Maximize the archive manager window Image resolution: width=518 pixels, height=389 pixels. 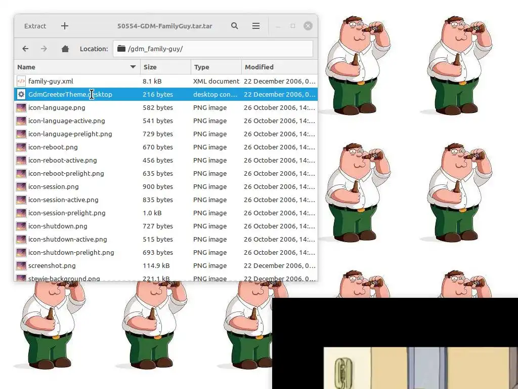click(293, 26)
